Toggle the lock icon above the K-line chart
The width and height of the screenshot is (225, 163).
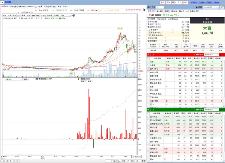144,10
